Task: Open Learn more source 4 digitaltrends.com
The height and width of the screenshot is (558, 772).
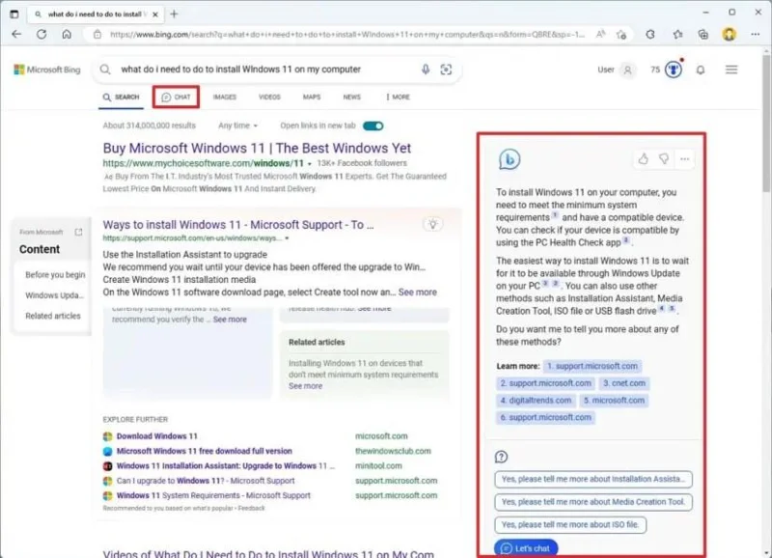Action: point(536,401)
